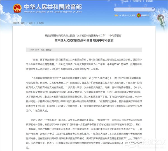Open 工作动态 in breadcrumb
Screen dimensions: 168x151
[40, 23]
